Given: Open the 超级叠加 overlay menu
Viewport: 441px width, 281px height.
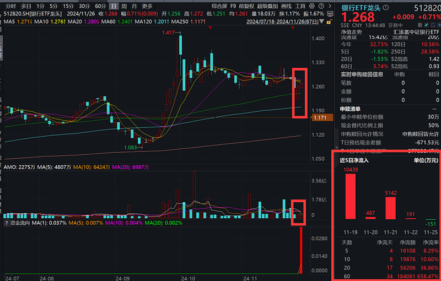Looking at the screenshot, I should click(267, 6).
